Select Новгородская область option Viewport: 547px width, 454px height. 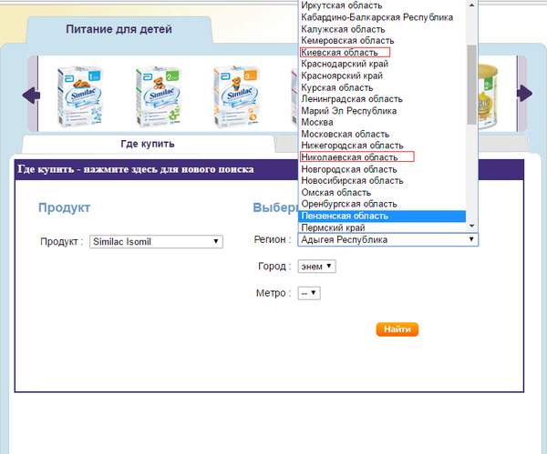click(382, 169)
